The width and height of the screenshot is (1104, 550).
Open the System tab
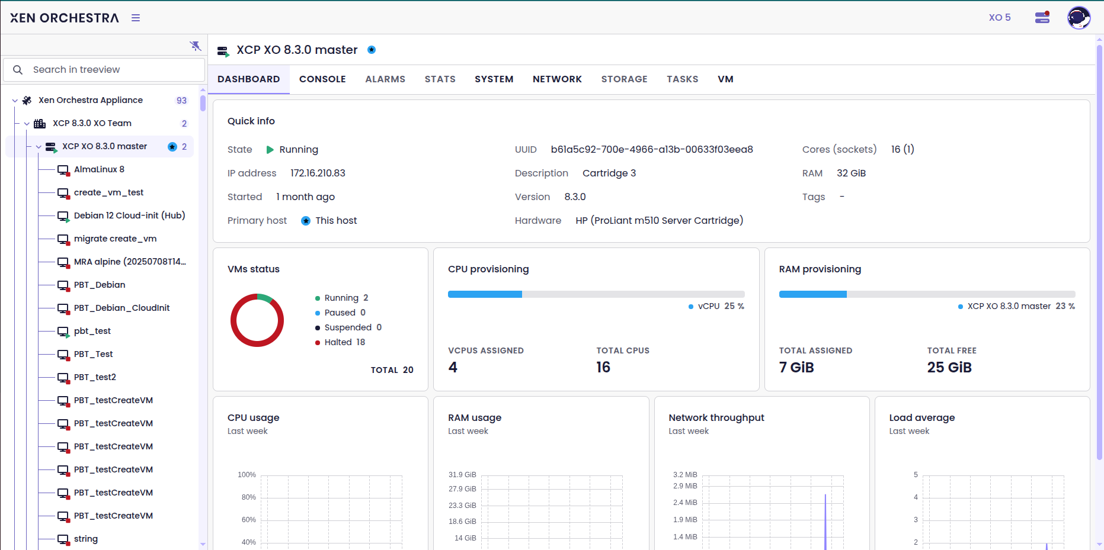pyautogui.click(x=494, y=79)
